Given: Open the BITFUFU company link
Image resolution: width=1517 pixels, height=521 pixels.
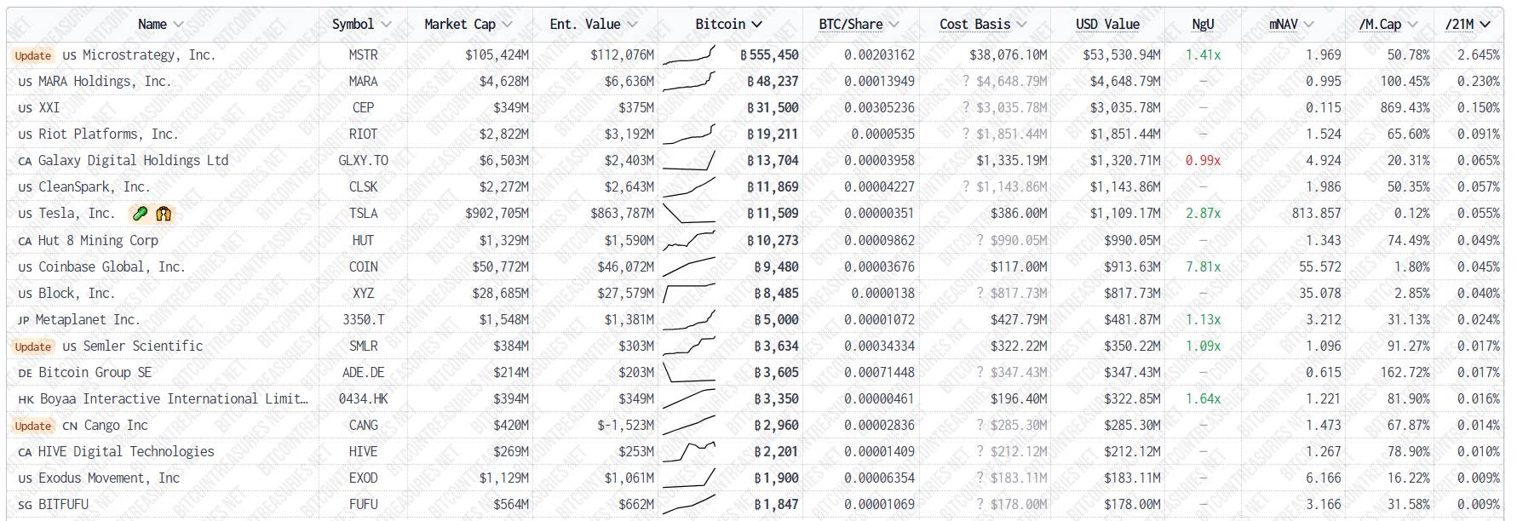Looking at the screenshot, I should point(63,505).
